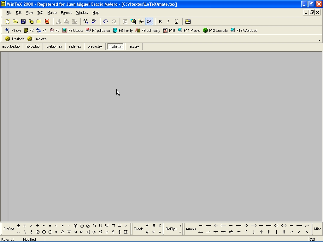The width and height of the screenshot is (323, 242).
Task: Insert the southeast diagonal arrow symbol
Action: [307, 232]
